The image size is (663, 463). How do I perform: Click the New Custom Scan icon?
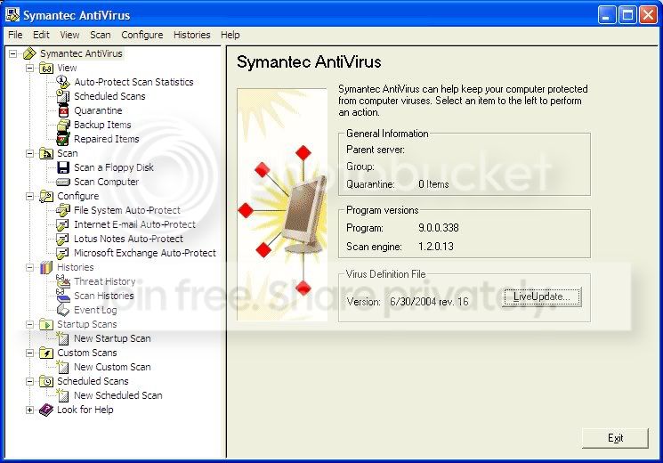[x=63, y=367]
